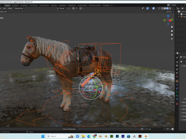
Task: Add a new workspace with the plus button
Action: pos(112,5)
